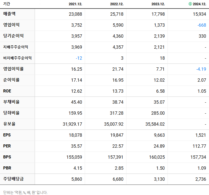Image resolution: width=209 pixels, height=195 pixels.
Task: Click the PER value 35.57
Action: coord(76,146)
